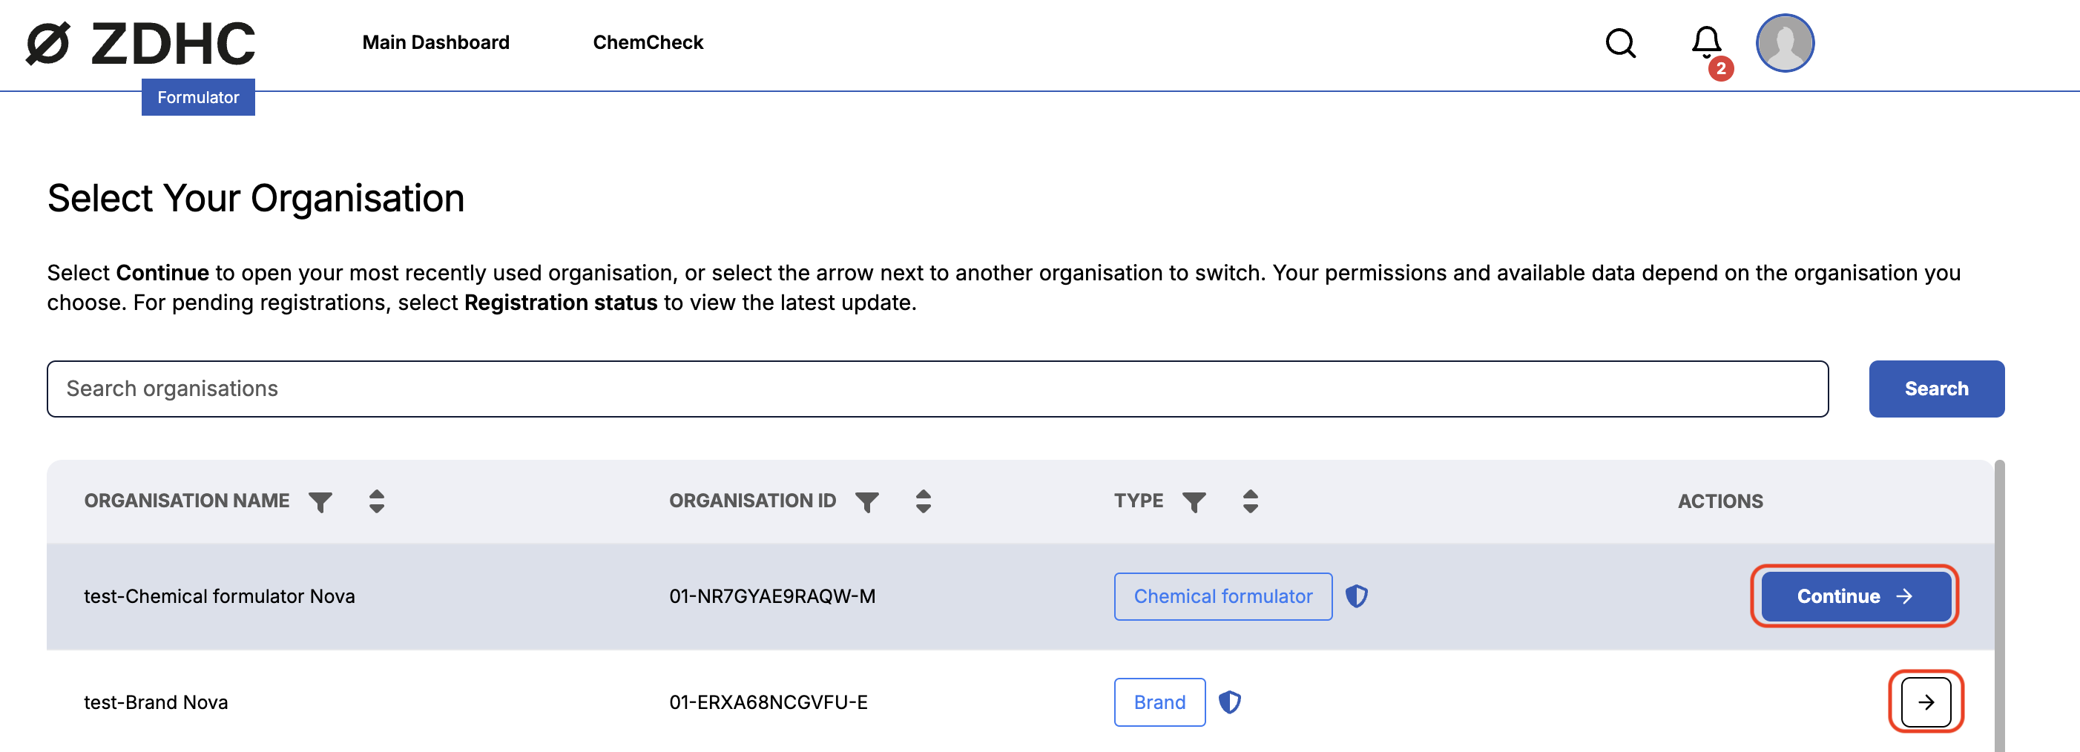Click the Brand type tag
This screenshot has width=2080, height=752.
(1159, 703)
